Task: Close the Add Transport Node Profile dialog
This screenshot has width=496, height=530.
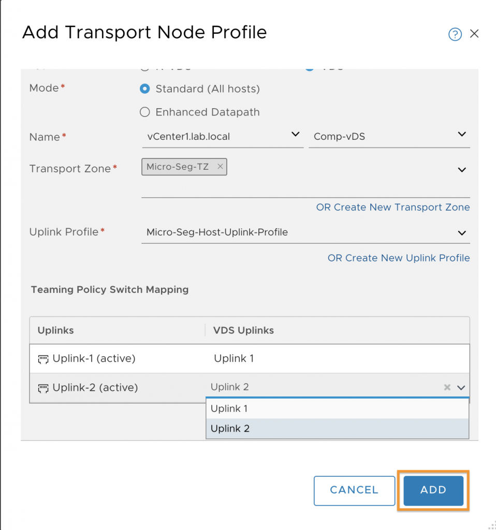Action: (x=474, y=34)
